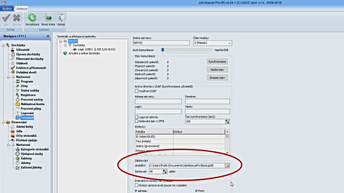This screenshot has height=193, width=344.
Task: Select Logic 105D1 terminal in tree
Action: click(96, 49)
